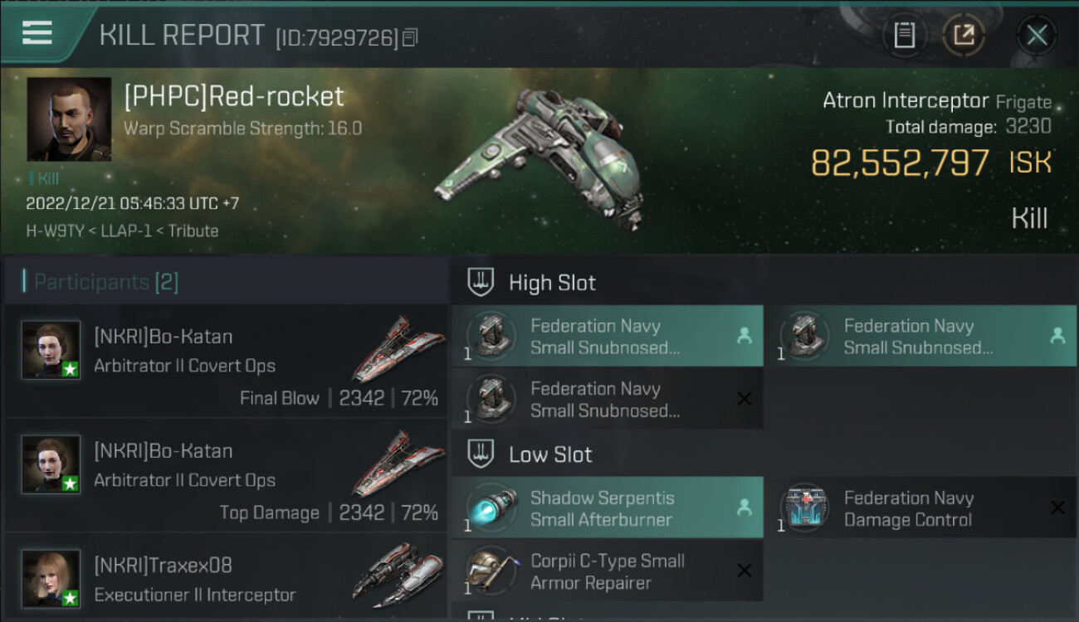Viewport: 1079px width, 622px height.
Task: Click the High Slot section icon
Action: point(481,283)
